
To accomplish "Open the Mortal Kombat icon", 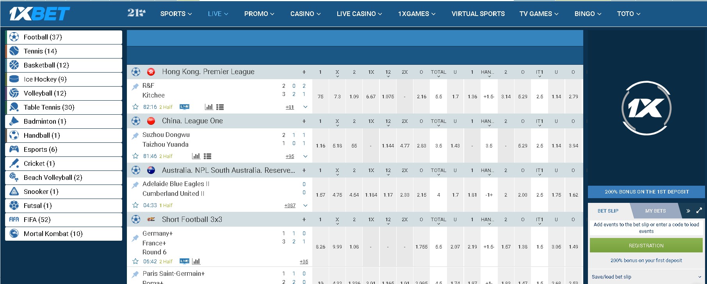I will pyautogui.click(x=14, y=234).
